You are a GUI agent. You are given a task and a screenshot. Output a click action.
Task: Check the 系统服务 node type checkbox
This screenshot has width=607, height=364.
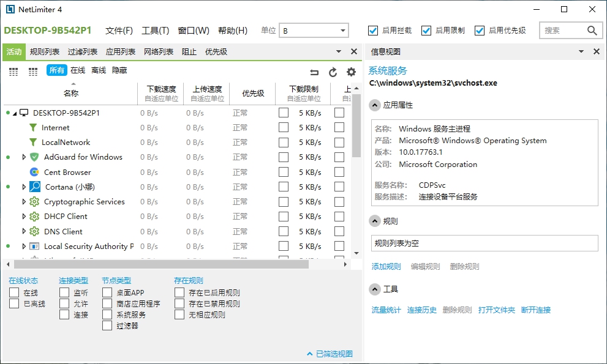pos(107,314)
